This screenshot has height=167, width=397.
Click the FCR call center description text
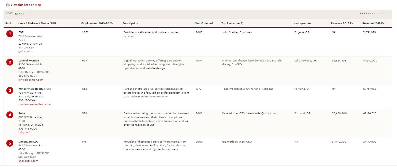click(x=152, y=34)
